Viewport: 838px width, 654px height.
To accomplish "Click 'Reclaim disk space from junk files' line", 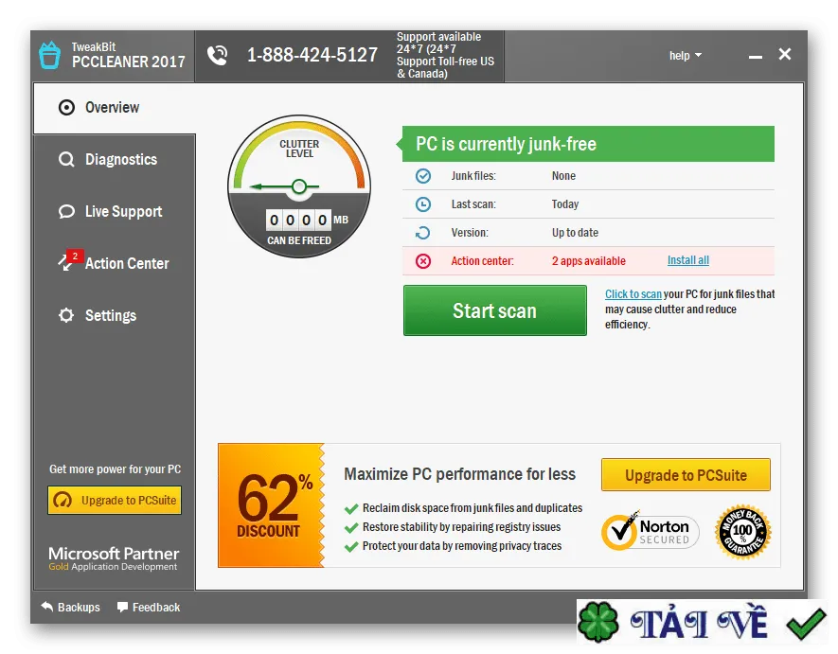I will coord(472,507).
